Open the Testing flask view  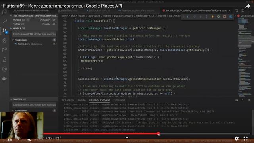coord(4,59)
